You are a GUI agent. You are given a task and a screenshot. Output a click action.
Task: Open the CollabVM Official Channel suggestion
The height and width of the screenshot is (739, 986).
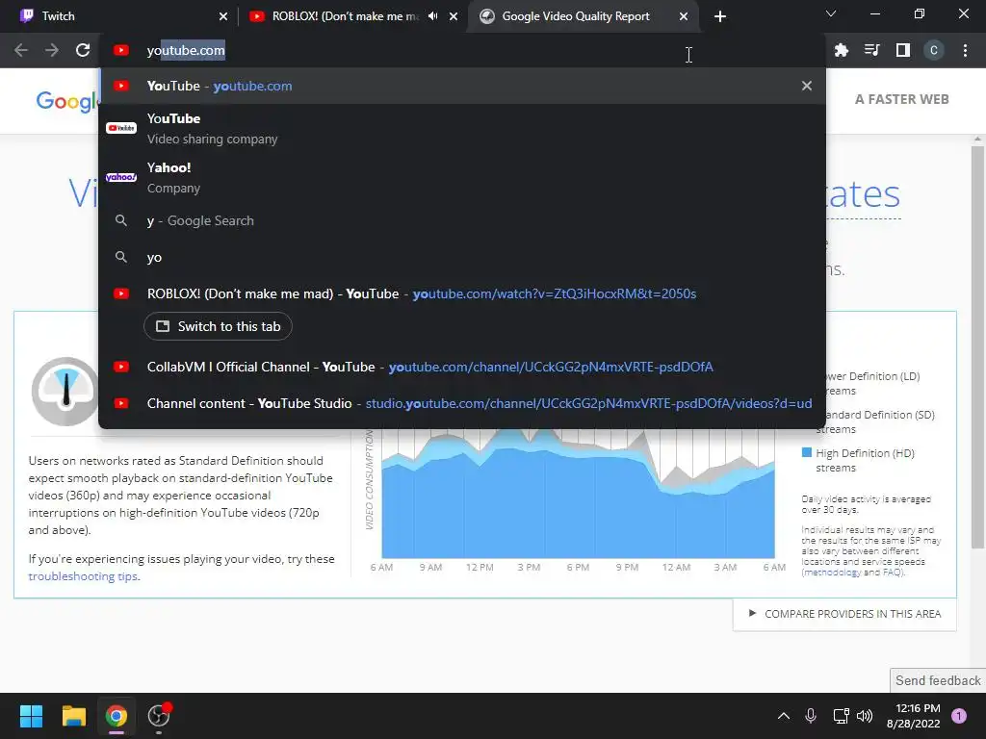click(x=462, y=367)
